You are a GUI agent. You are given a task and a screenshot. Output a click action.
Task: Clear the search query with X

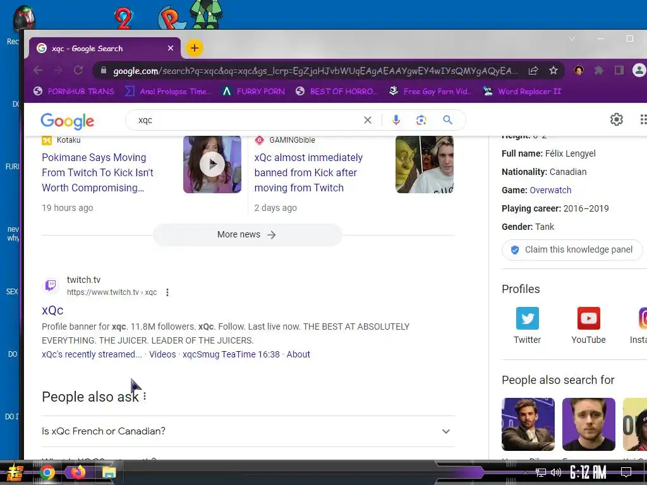click(367, 120)
